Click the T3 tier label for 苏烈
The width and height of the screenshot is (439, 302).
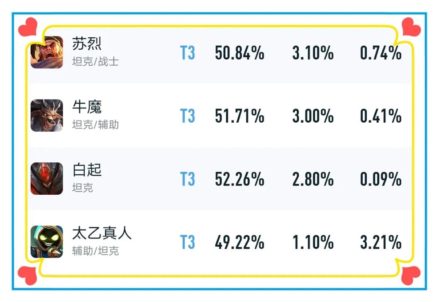[x=187, y=53]
